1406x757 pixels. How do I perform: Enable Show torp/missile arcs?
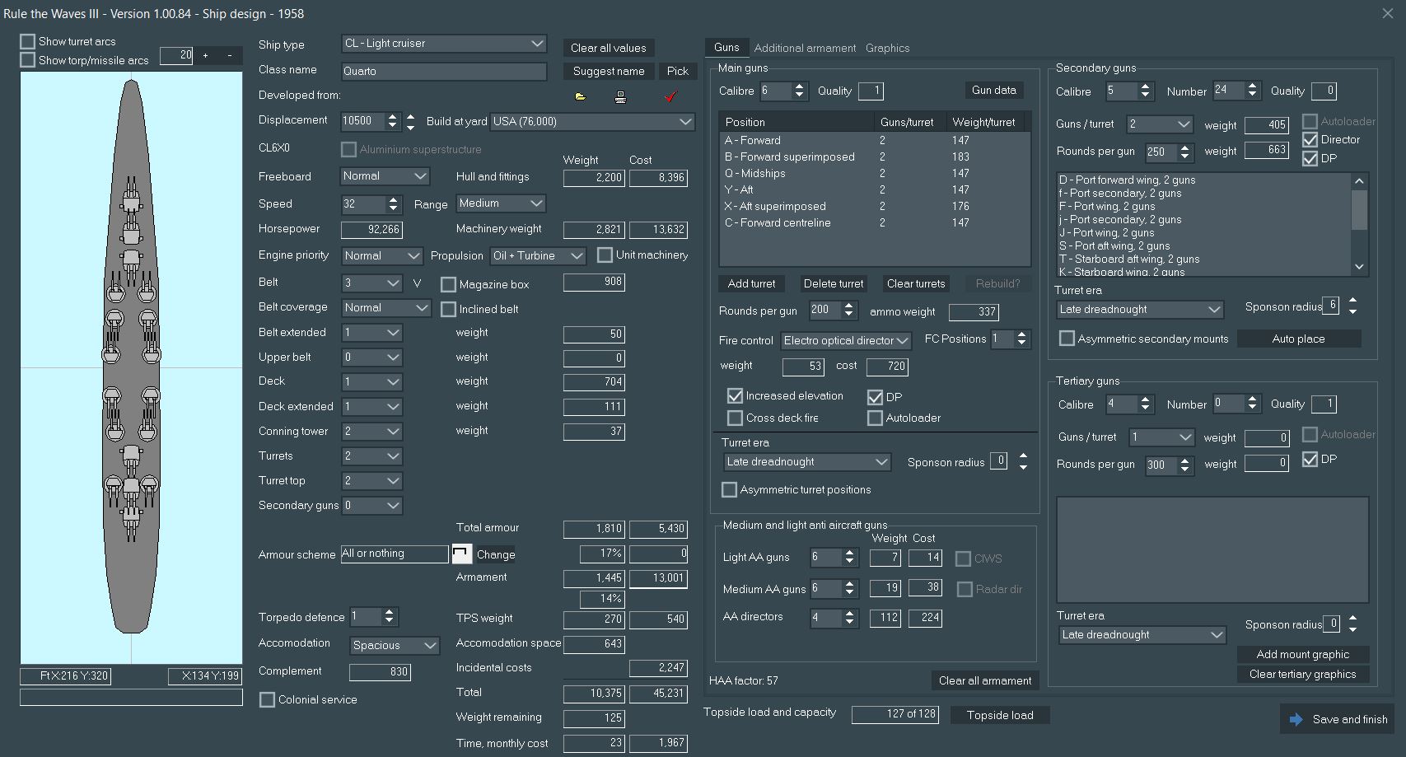(x=28, y=60)
